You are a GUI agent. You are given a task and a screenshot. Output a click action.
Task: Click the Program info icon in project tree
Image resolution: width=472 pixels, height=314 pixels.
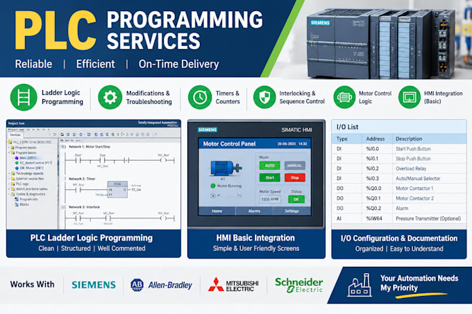17,200
